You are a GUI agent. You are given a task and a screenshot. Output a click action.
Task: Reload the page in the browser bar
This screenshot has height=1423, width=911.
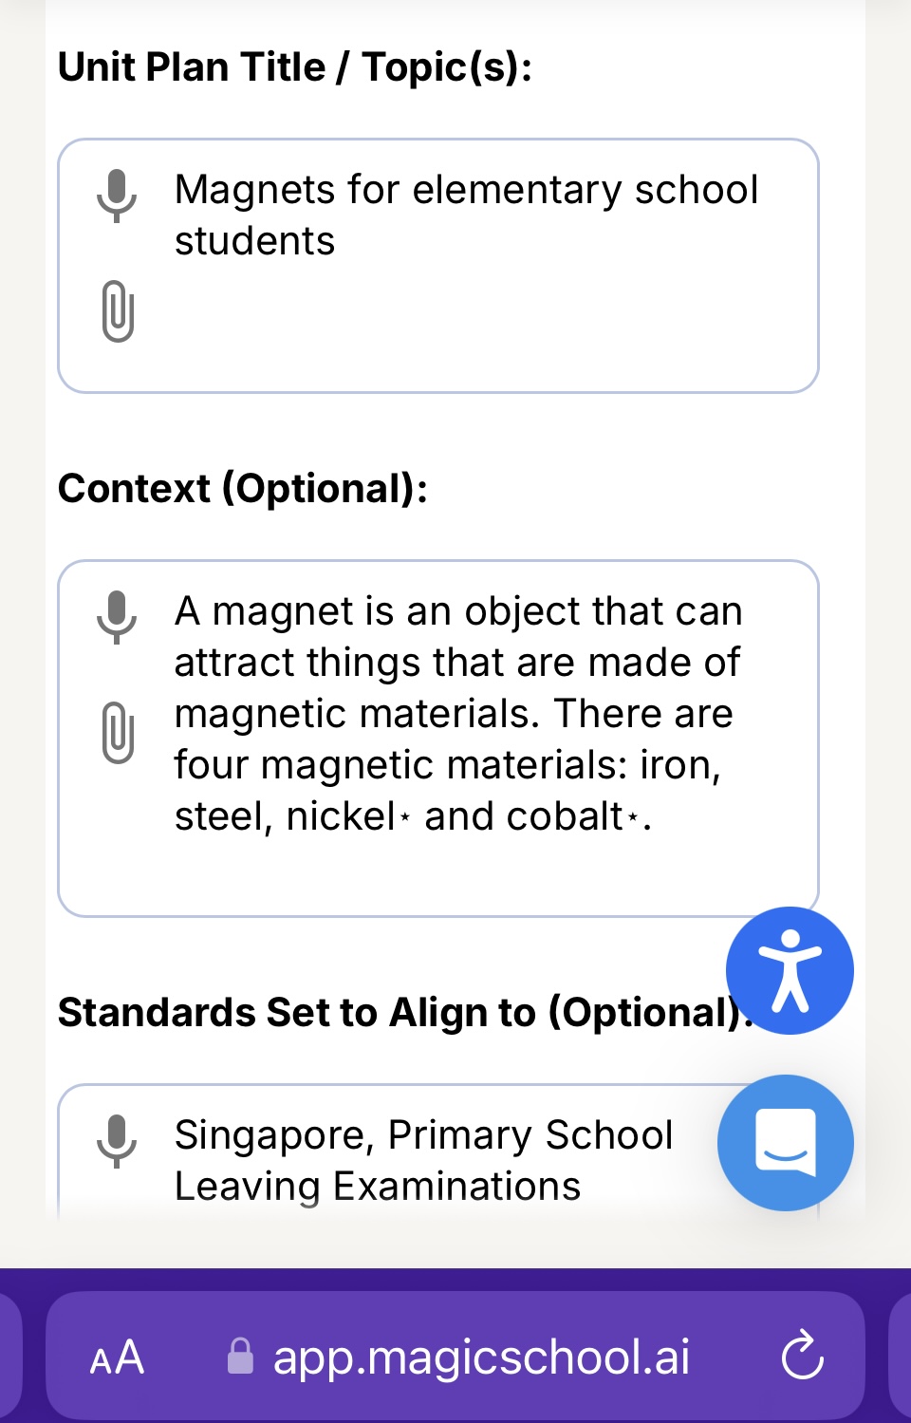click(802, 1356)
